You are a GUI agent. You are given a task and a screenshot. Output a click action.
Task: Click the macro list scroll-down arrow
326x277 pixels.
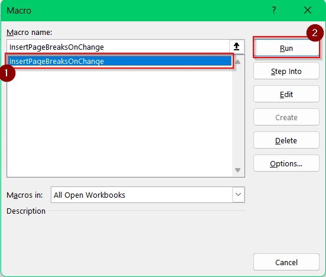coord(238,170)
